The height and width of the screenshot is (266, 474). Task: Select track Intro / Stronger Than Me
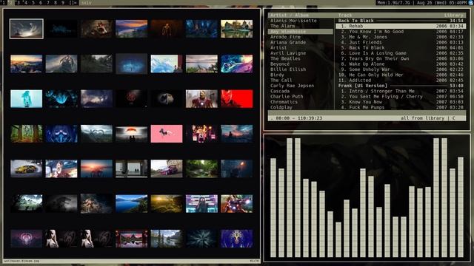(x=401, y=92)
